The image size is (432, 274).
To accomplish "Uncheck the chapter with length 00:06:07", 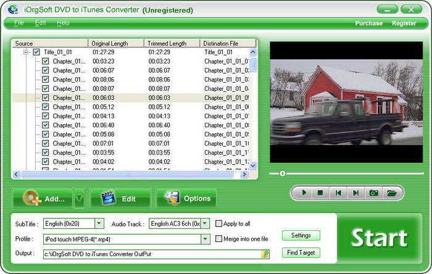I will coord(46,70).
